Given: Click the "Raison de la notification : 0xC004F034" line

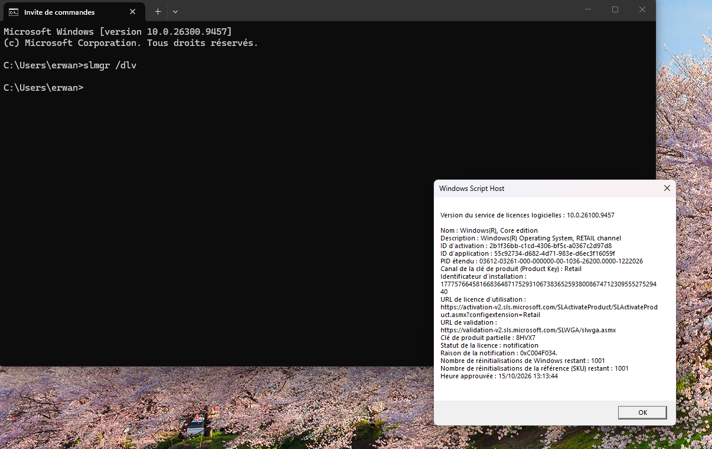Looking at the screenshot, I should pyautogui.click(x=499, y=353).
